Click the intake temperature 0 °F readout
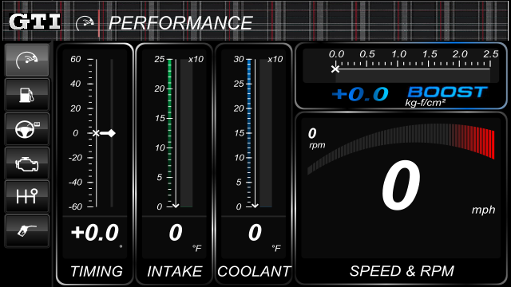The width and height of the screenshot is (511, 287). coord(176,233)
